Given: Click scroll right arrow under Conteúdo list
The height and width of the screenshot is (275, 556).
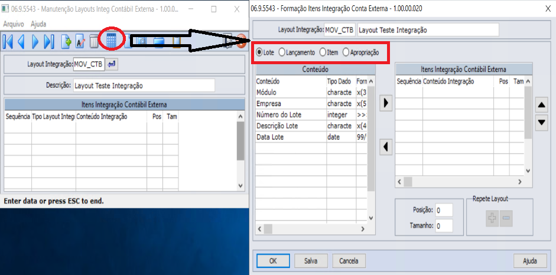Looking at the screenshot, I should [x=362, y=229].
